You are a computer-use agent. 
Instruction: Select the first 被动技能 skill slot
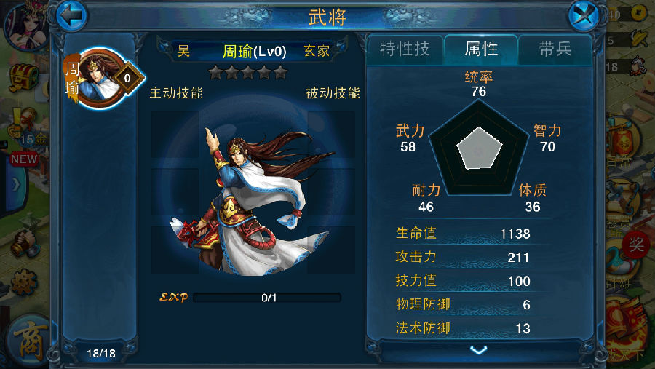tap(331, 134)
